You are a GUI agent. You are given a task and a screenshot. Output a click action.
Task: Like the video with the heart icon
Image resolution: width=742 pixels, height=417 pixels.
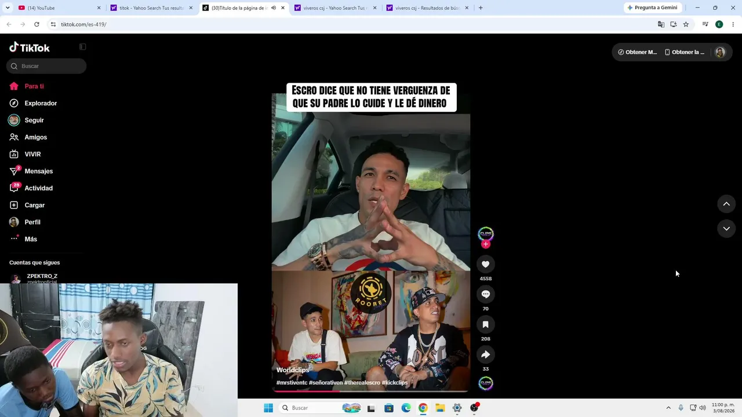pos(486,264)
